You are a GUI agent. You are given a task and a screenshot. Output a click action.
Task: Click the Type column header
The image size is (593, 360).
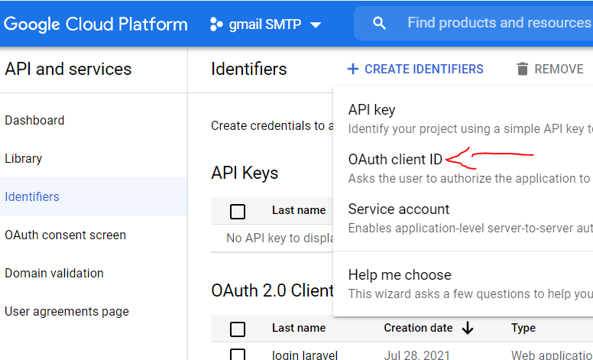(x=523, y=328)
